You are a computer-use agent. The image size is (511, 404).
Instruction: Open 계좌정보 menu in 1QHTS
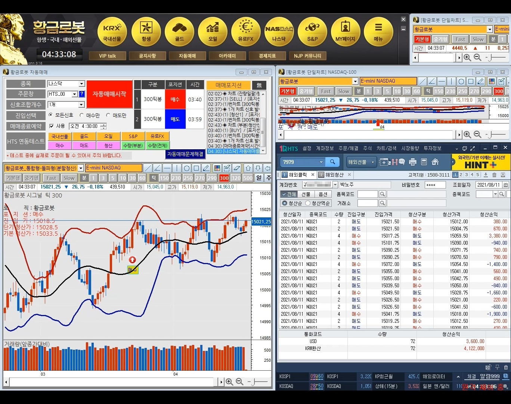point(325,149)
